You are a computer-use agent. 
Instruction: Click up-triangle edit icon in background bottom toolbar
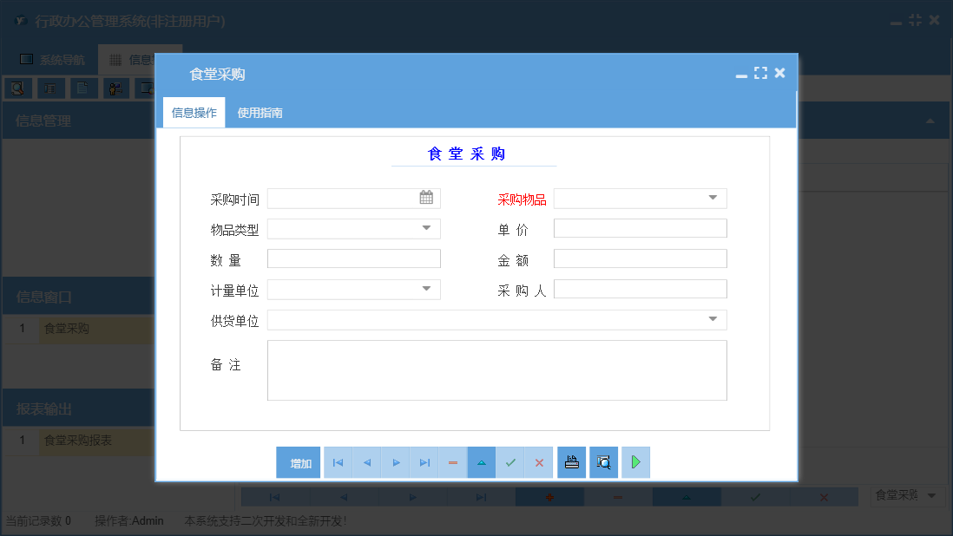pos(687,497)
